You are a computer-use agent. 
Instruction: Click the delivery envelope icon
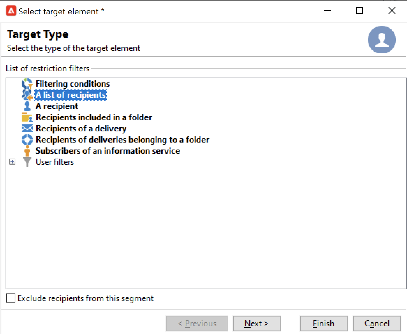27,129
